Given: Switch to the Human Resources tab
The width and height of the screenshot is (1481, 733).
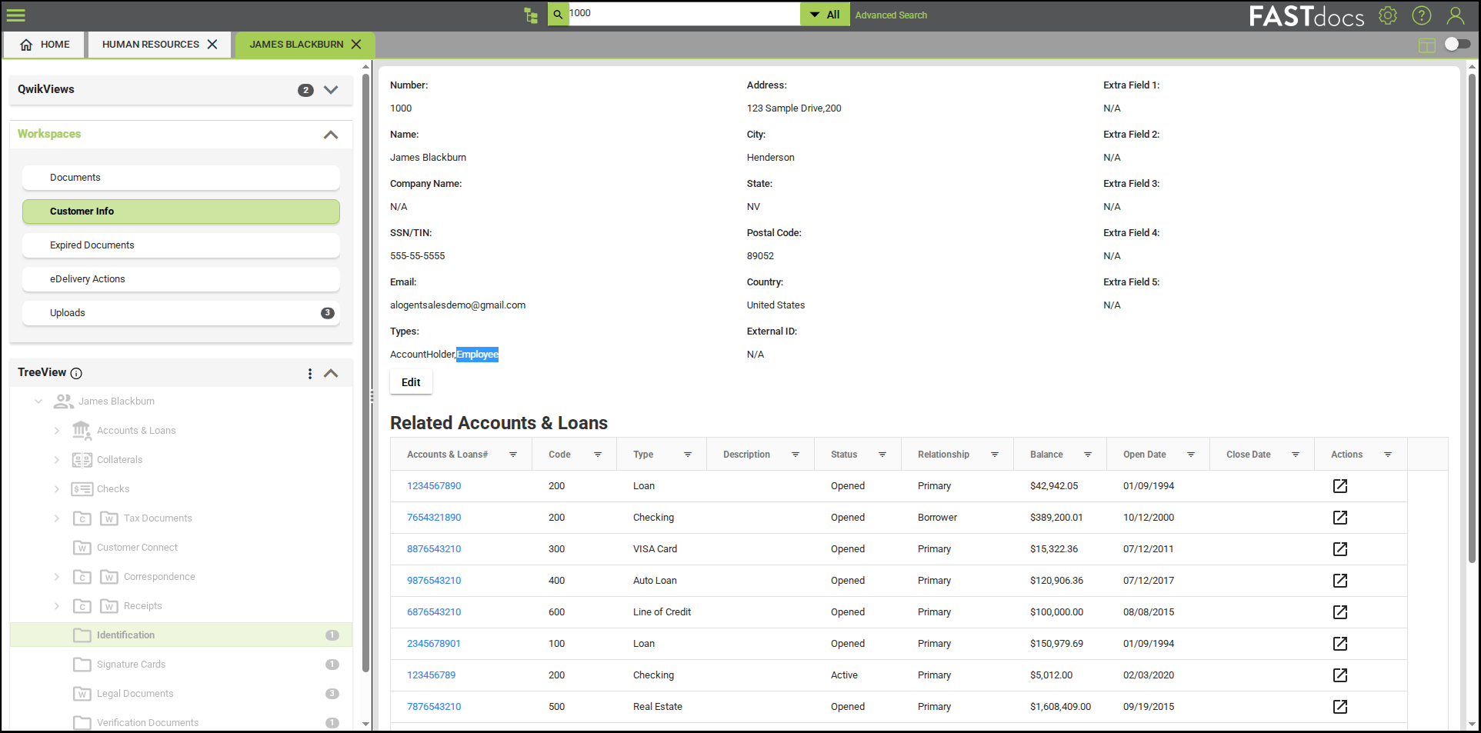Looking at the screenshot, I should pos(151,45).
